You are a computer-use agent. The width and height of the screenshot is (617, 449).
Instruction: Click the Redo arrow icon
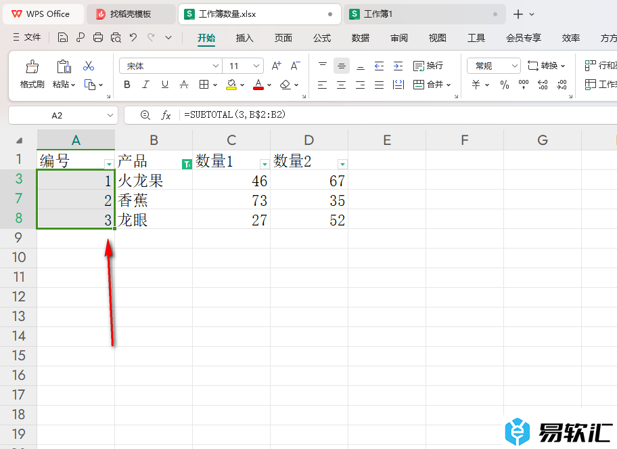pyautogui.click(x=151, y=37)
